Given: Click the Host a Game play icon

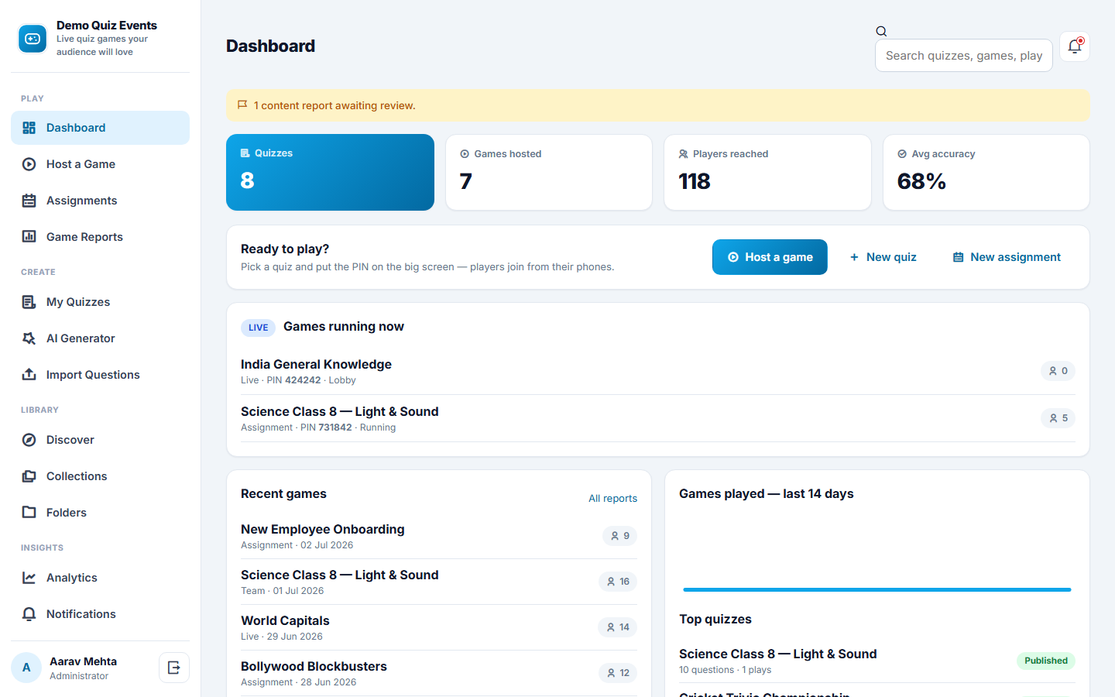Looking at the screenshot, I should click(x=29, y=164).
